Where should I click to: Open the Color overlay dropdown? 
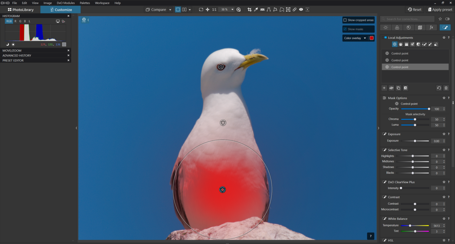[355, 38]
